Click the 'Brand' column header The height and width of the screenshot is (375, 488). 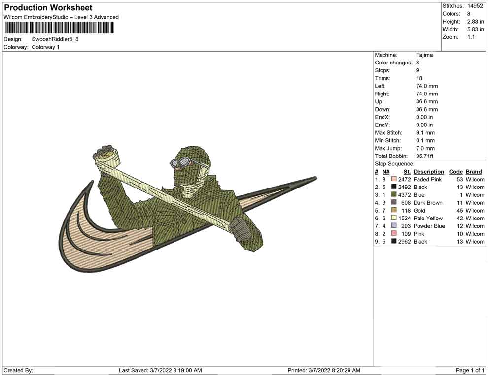click(x=473, y=172)
